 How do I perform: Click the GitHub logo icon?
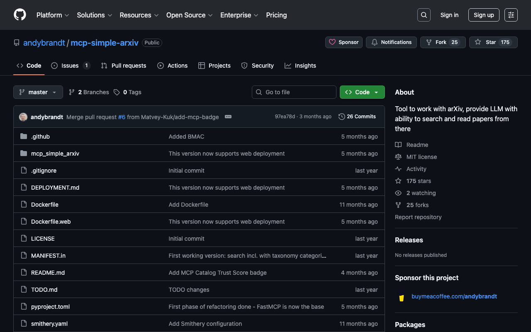pyautogui.click(x=20, y=15)
